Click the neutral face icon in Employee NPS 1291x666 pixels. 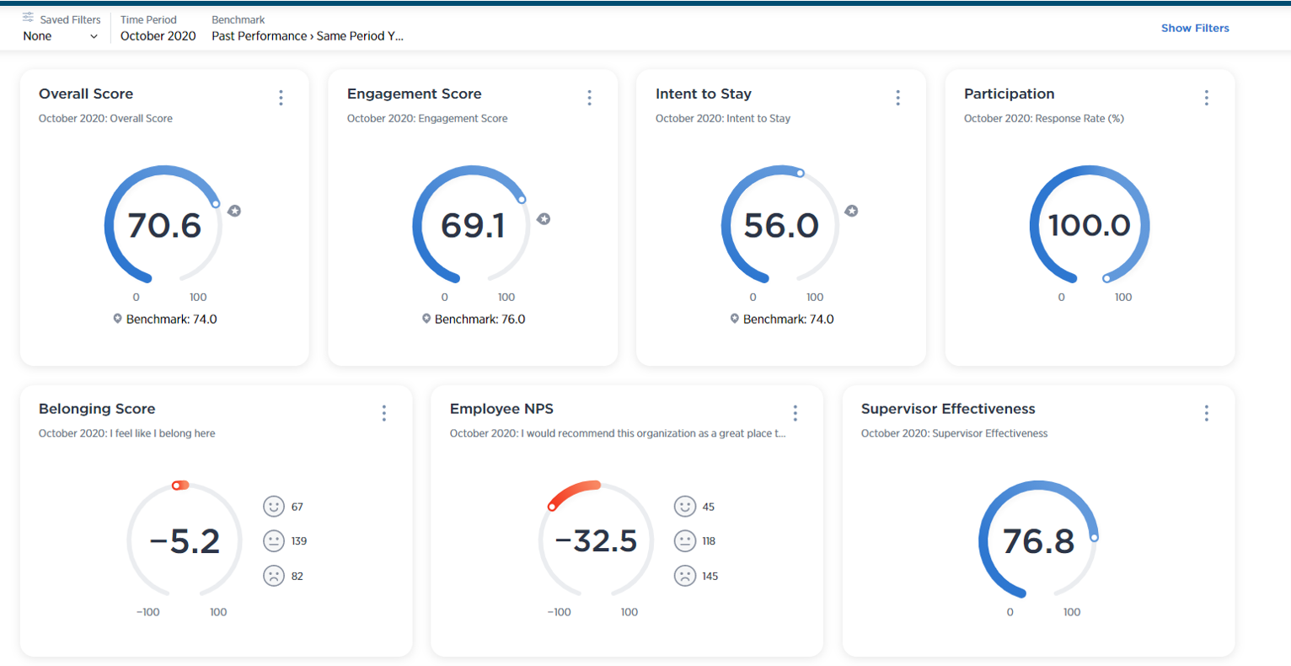[x=684, y=540]
